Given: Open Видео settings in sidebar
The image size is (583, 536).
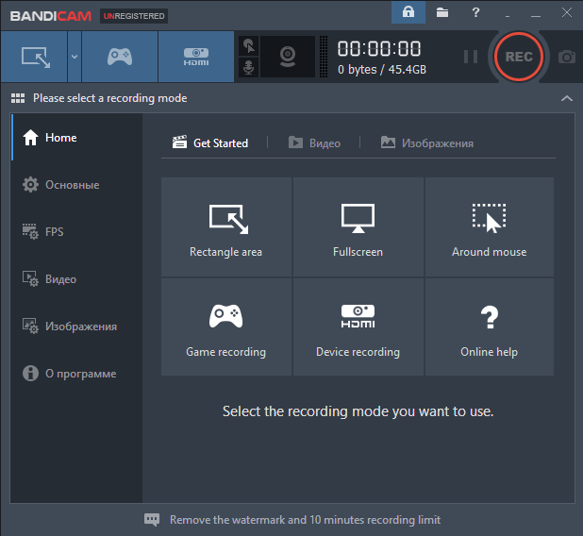Looking at the screenshot, I should coord(76,279).
